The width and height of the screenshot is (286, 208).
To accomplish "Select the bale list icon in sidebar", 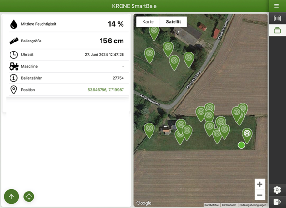I will [277, 31].
